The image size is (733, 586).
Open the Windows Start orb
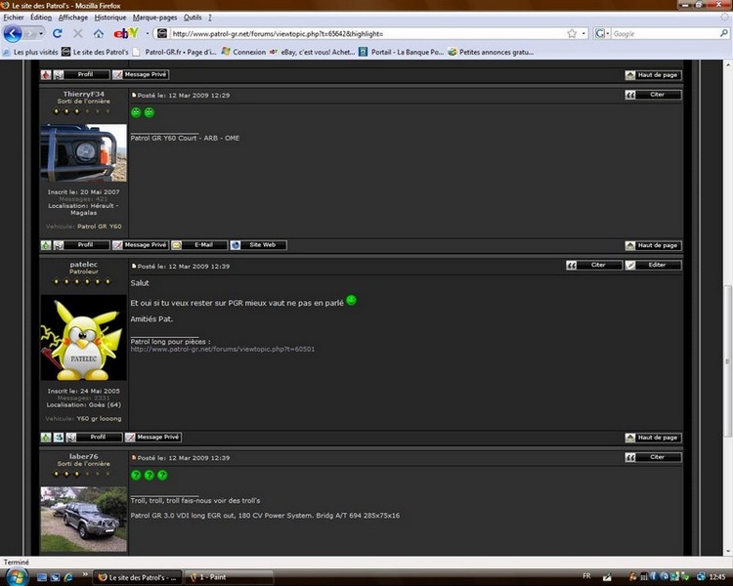click(17, 577)
